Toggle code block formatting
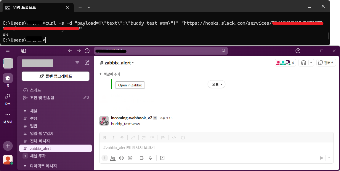The height and width of the screenshot is (171, 340). (x=182, y=137)
